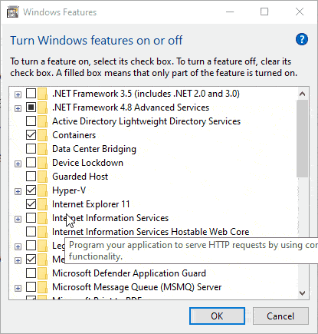The image size is (318, 334).
Task: Click the scrollbar up arrow
Action: [303, 94]
